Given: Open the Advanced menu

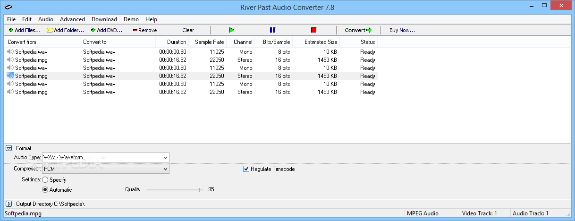Looking at the screenshot, I should pyautogui.click(x=72, y=19).
